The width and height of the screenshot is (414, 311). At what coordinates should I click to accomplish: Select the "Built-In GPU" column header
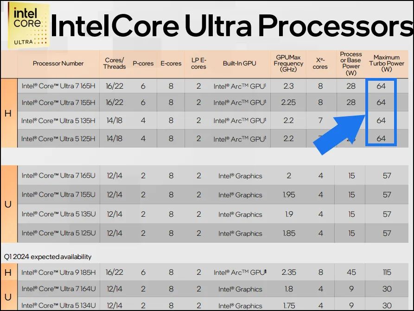point(239,64)
